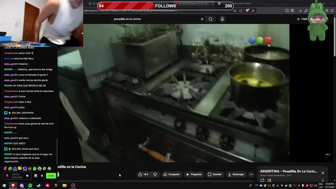Click Malwarebytes icon in system tray
The image size is (336, 189).
pos(257,186)
